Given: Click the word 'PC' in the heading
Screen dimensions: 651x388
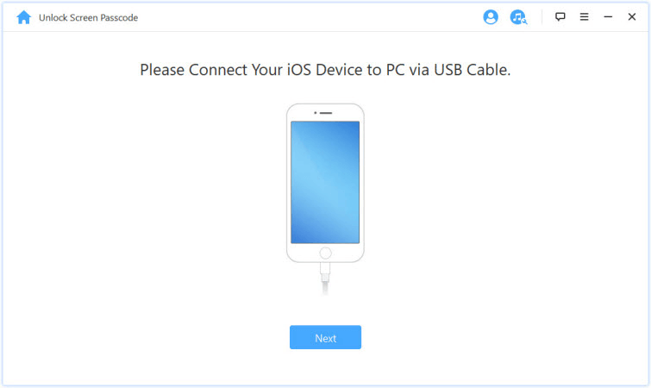Looking at the screenshot, I should click(395, 70).
